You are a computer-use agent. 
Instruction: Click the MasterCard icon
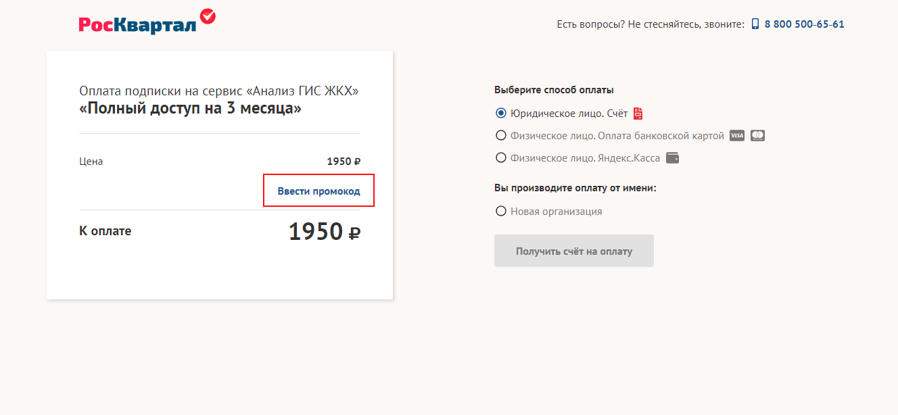[757, 136]
